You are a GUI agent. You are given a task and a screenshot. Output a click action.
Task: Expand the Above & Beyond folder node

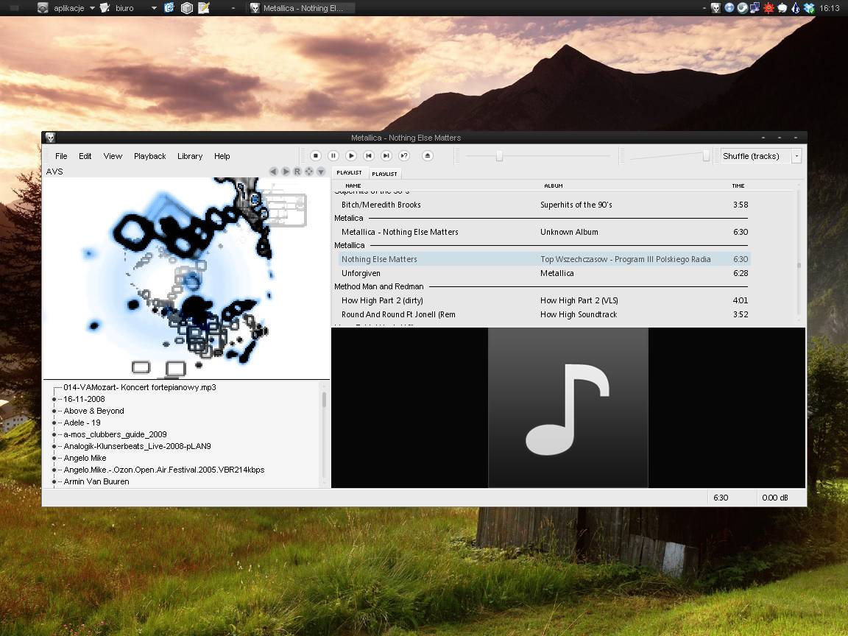pyautogui.click(x=54, y=411)
